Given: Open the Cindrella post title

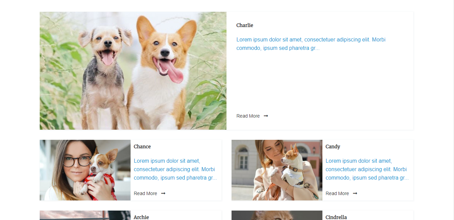Looking at the screenshot, I should [336, 217].
